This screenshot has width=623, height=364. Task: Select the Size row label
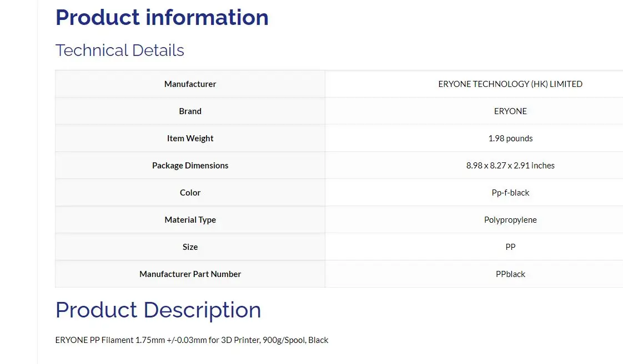pyautogui.click(x=190, y=247)
